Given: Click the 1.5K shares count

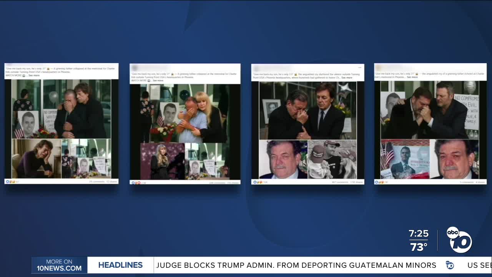Looking at the screenshot, I should click(356, 182).
